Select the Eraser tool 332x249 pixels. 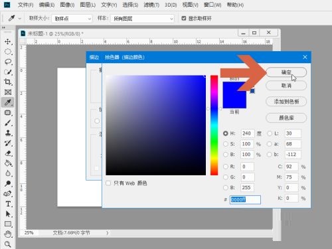(x=8, y=153)
